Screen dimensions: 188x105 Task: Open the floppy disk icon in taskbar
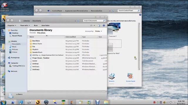(97, 102)
